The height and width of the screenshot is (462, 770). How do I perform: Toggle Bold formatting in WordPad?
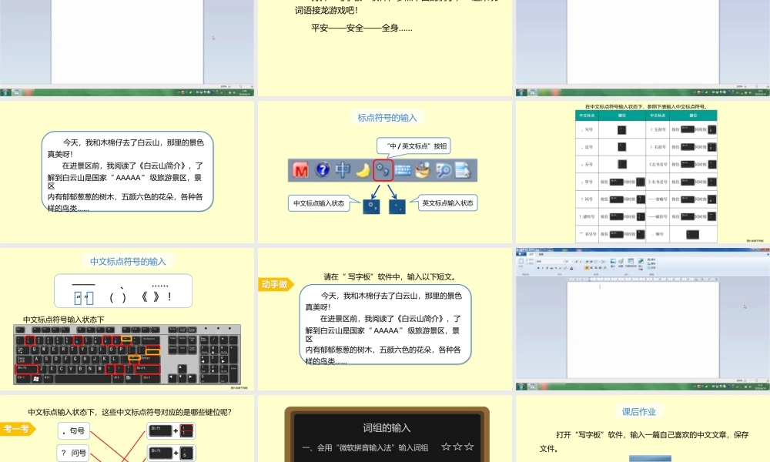[538, 268]
